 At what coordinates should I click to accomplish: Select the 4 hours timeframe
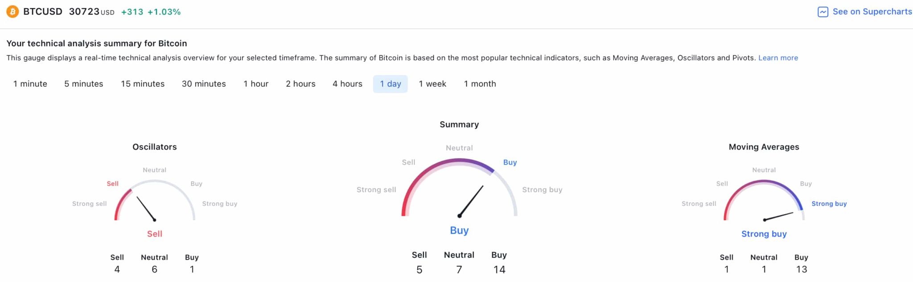[x=347, y=84]
